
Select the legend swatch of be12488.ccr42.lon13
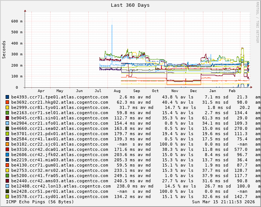(7, 186)
